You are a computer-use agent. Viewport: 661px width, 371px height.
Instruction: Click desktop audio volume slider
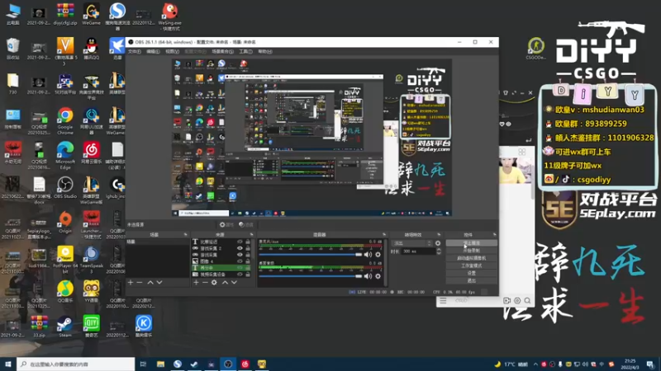(x=311, y=276)
